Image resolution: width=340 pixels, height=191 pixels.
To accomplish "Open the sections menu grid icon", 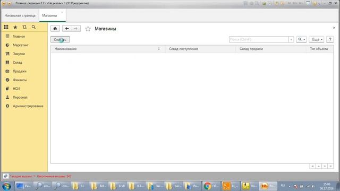I will [x=6, y=27].
